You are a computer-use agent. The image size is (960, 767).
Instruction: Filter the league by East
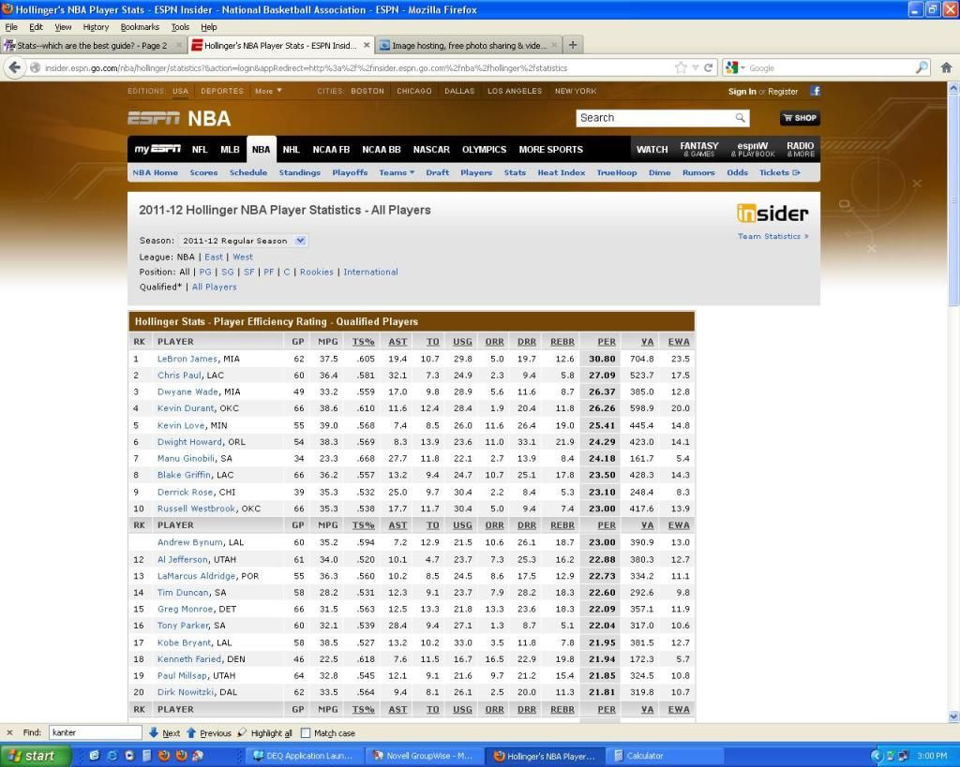pyautogui.click(x=214, y=257)
